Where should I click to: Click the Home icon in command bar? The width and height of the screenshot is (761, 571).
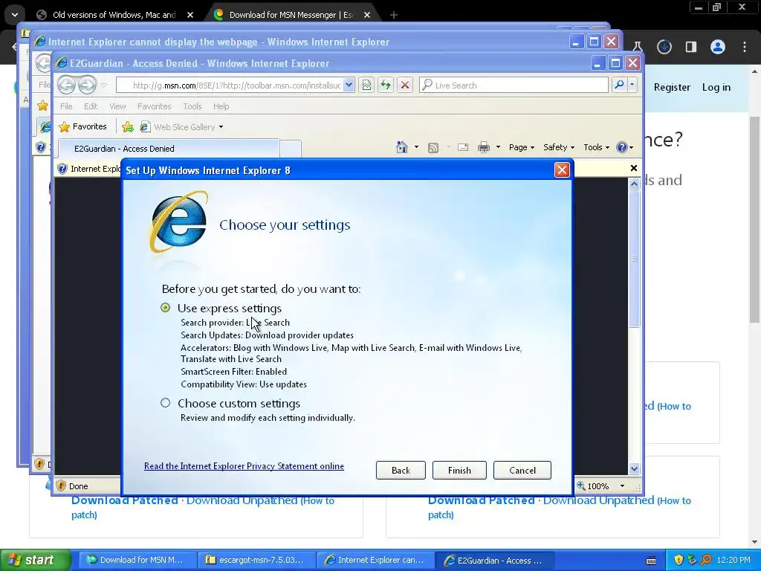402,147
